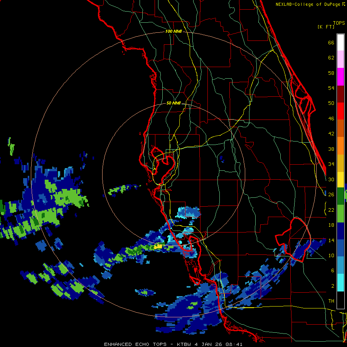Click the legend value '26'

pos(331,195)
